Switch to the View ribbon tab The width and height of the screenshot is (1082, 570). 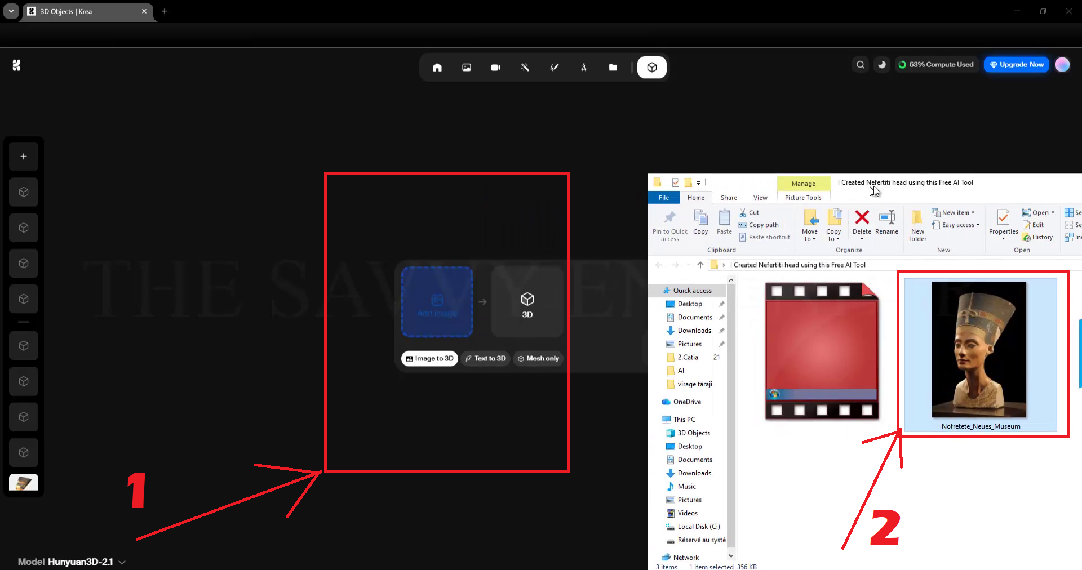tap(760, 198)
